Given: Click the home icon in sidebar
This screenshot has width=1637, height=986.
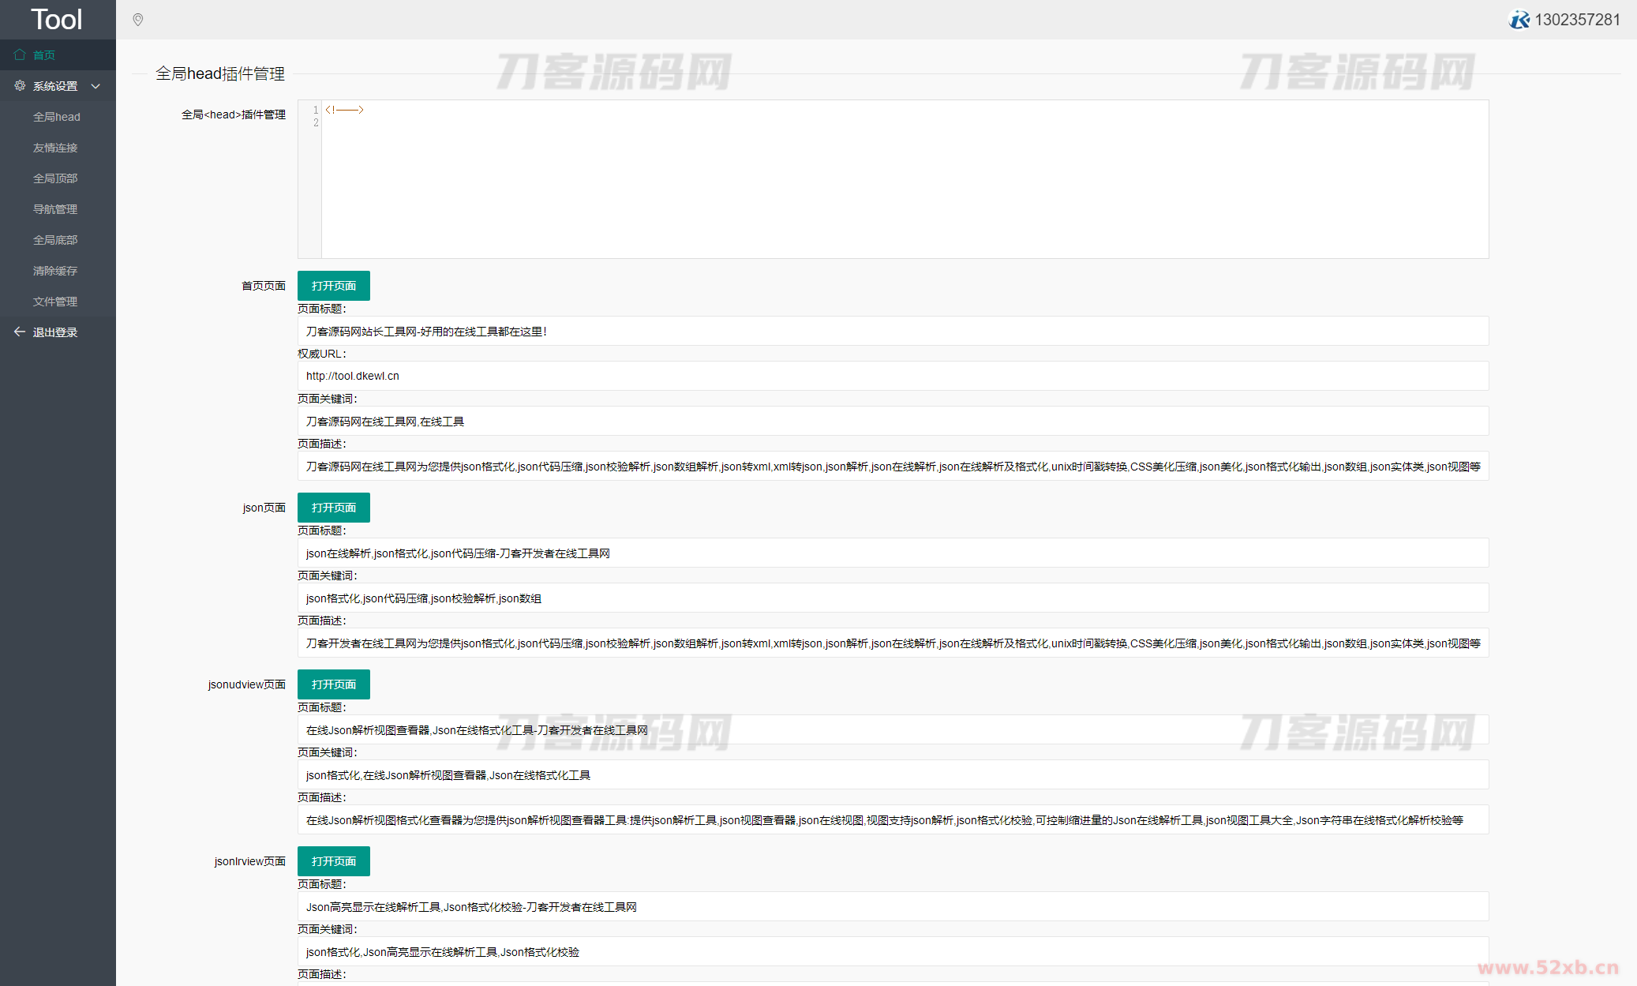Looking at the screenshot, I should (20, 54).
